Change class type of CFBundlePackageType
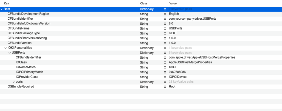Image resolution: width=282 pixels, height=111 pixels. tap(165, 33)
